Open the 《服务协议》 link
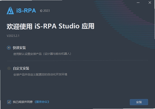 (42, 102)
